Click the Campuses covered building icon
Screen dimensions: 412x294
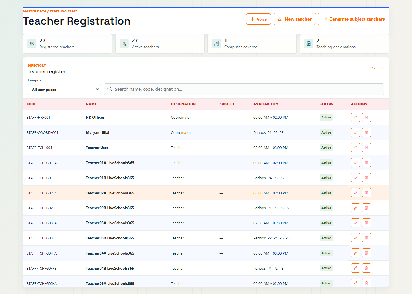tap(217, 44)
